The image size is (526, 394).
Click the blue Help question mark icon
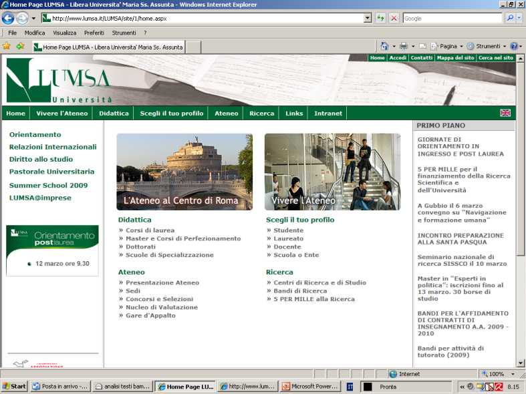[513, 46]
